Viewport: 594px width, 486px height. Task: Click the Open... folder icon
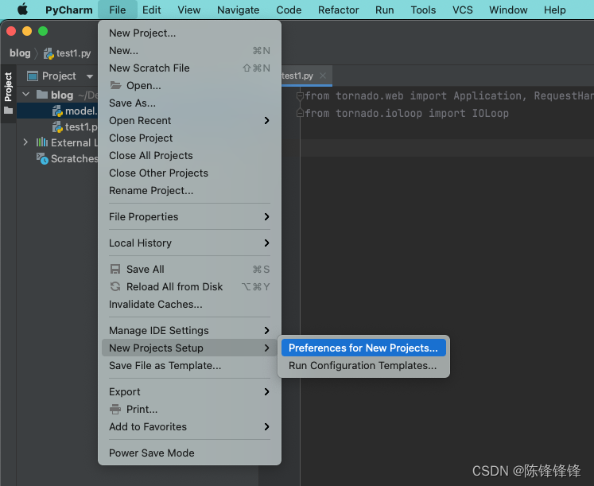(x=115, y=85)
